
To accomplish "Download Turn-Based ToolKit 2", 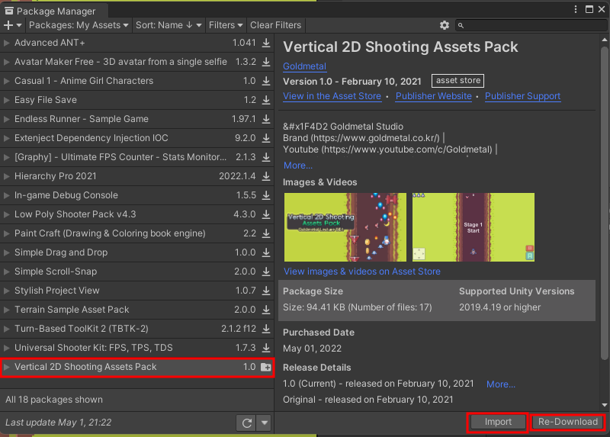I will pyautogui.click(x=266, y=329).
